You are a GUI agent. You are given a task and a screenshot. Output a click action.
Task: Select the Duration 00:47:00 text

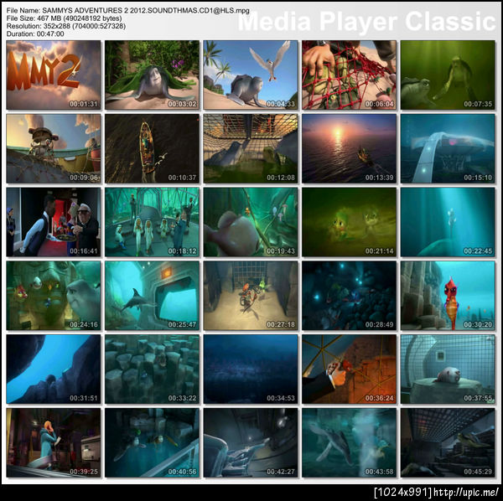point(35,34)
